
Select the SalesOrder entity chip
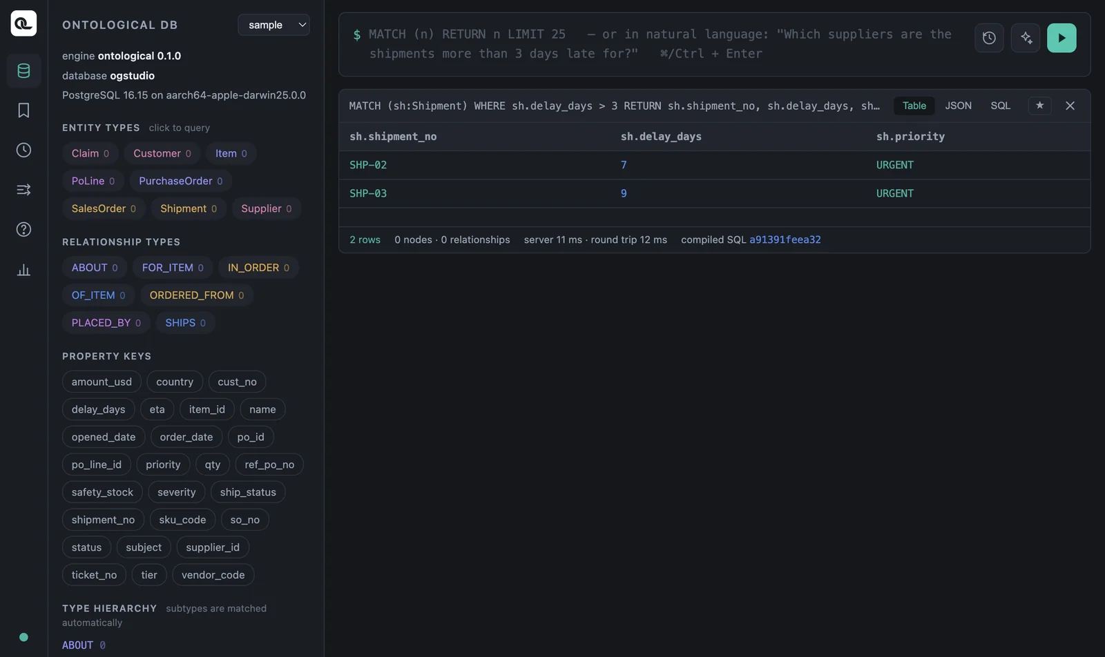pos(104,208)
